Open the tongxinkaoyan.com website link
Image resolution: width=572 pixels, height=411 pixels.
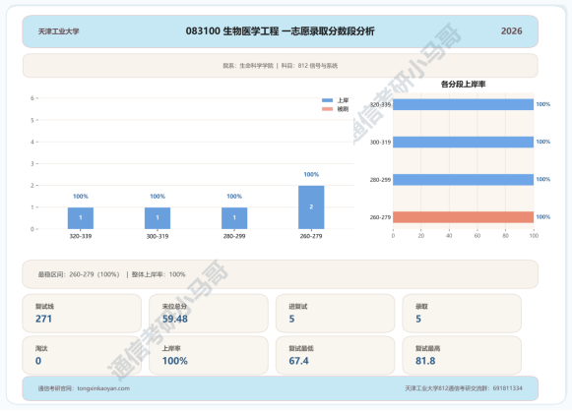[x=103, y=388]
